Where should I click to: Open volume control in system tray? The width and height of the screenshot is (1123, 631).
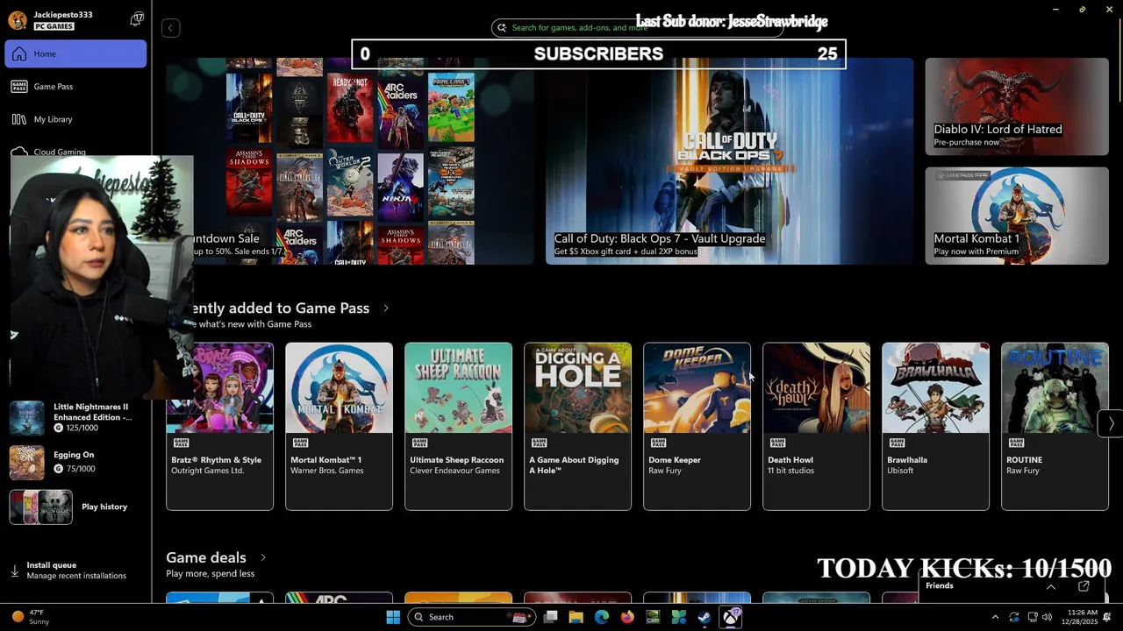tap(1047, 617)
